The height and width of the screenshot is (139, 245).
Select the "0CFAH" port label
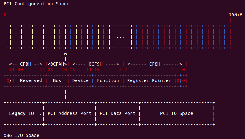(x=57, y=64)
